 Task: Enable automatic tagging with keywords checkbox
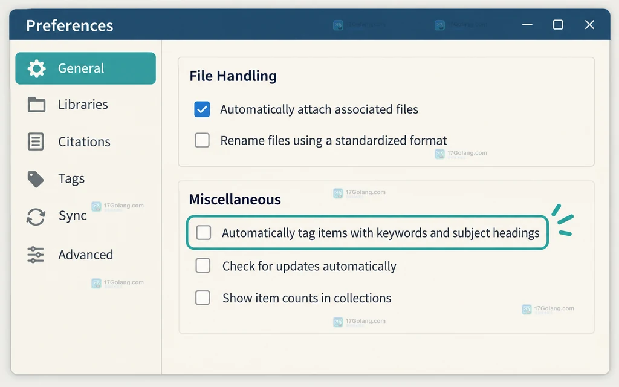204,233
